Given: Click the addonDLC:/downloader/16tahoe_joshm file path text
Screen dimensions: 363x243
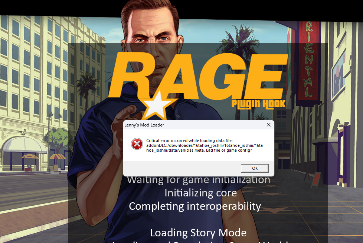Looking at the screenshot, I should coord(205,148).
